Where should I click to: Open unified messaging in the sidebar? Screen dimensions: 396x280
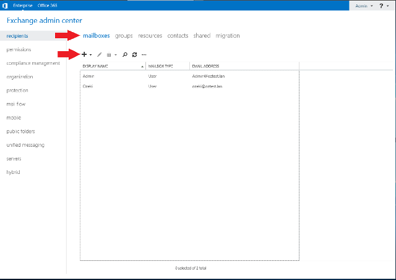coord(25,145)
